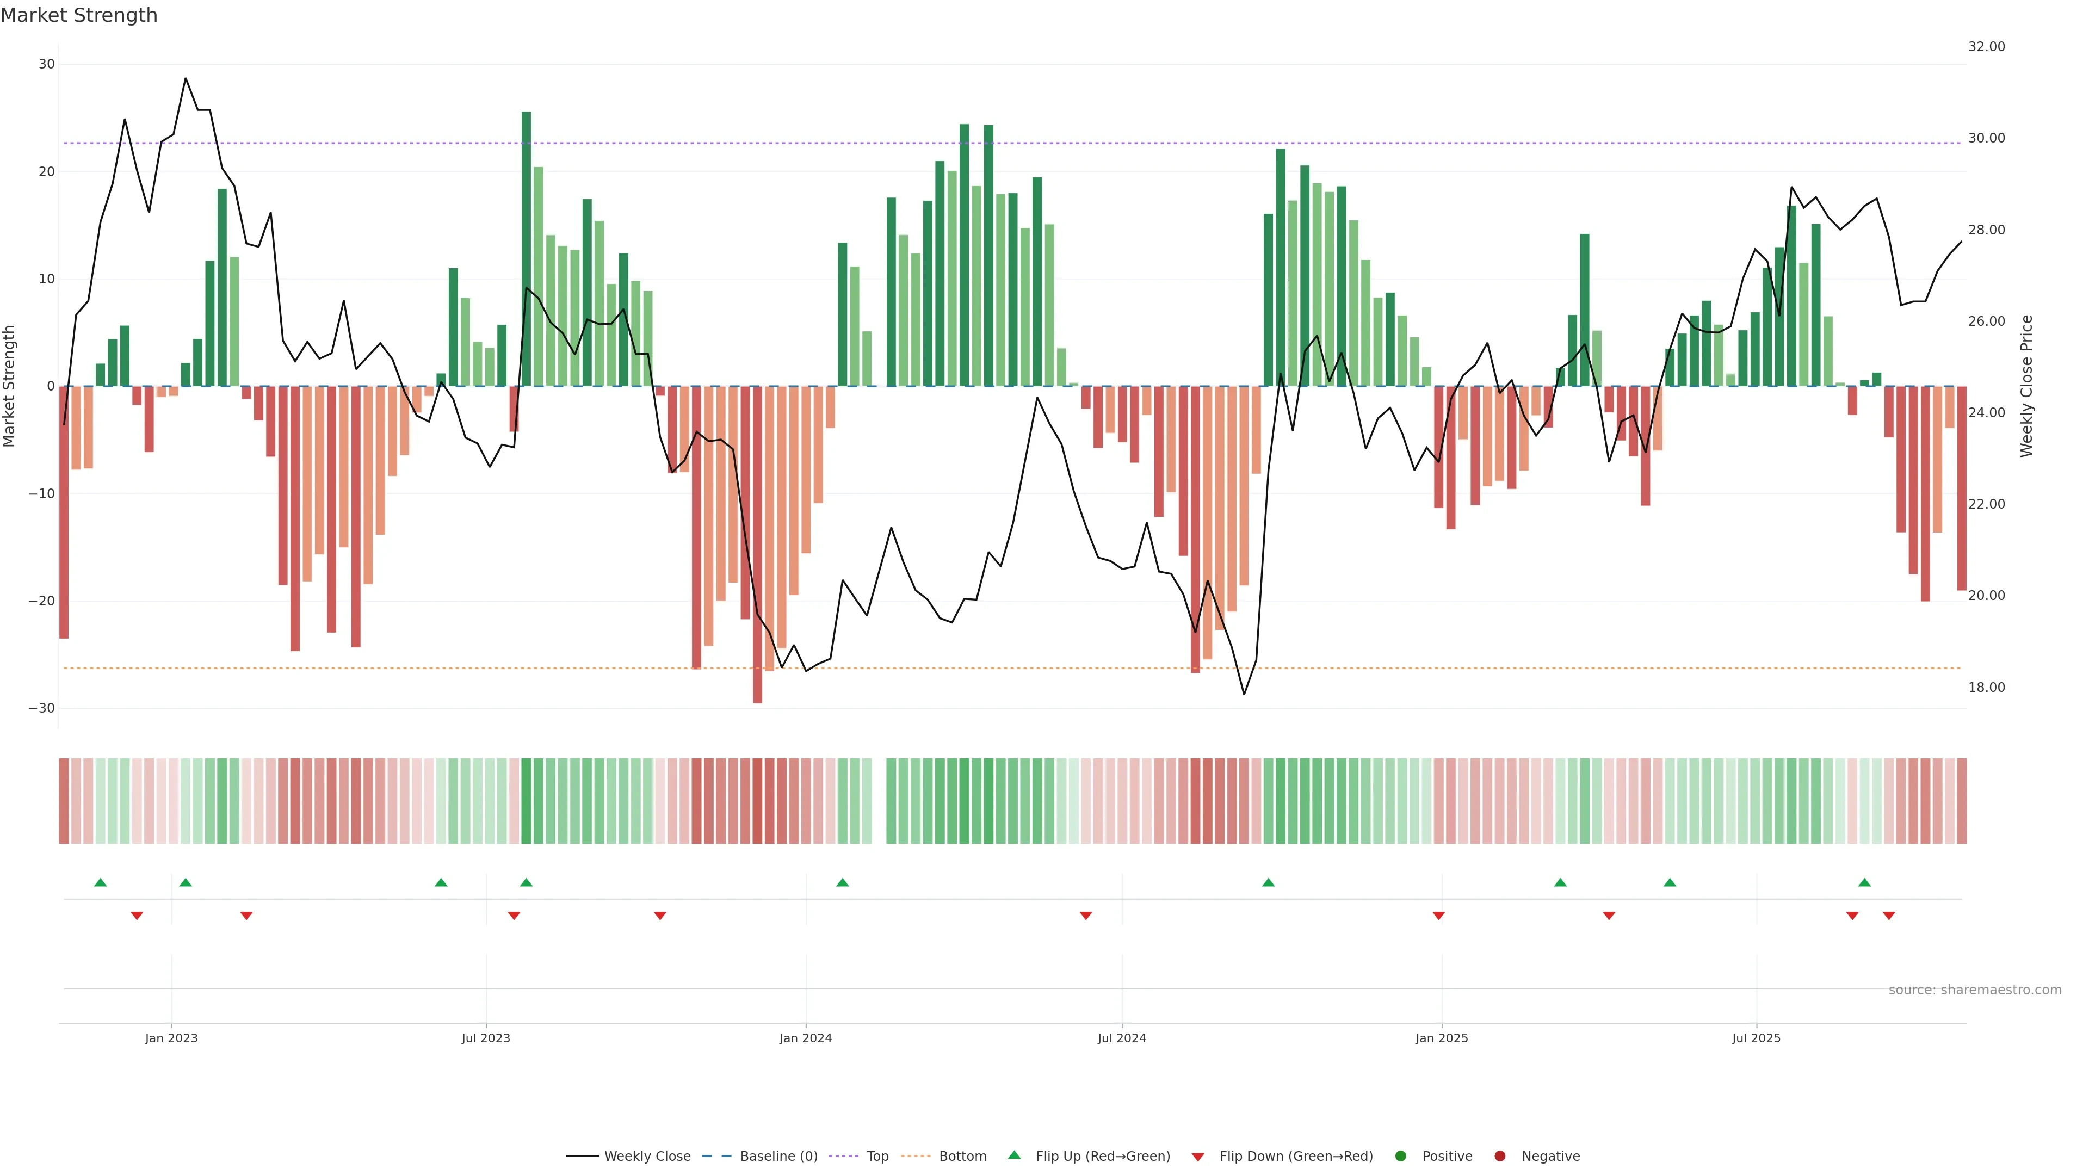Click the Market Strength chart title
The width and height of the screenshot is (2089, 1175).
coord(79,15)
